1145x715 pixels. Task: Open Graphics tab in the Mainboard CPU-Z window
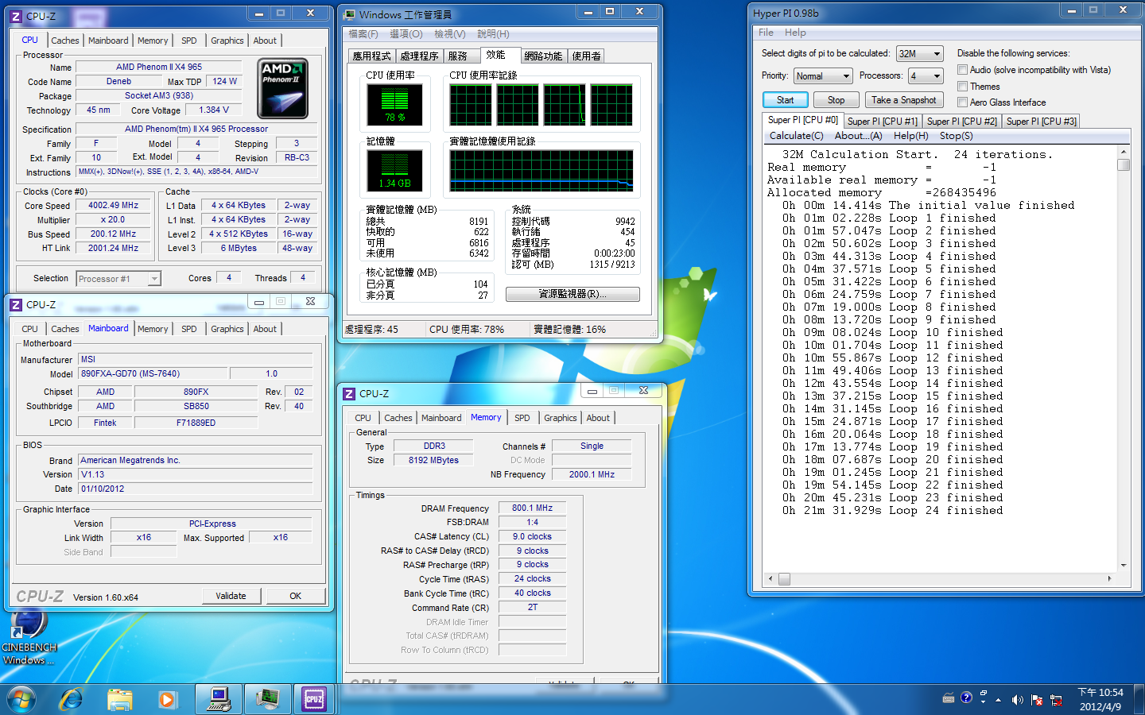click(227, 329)
